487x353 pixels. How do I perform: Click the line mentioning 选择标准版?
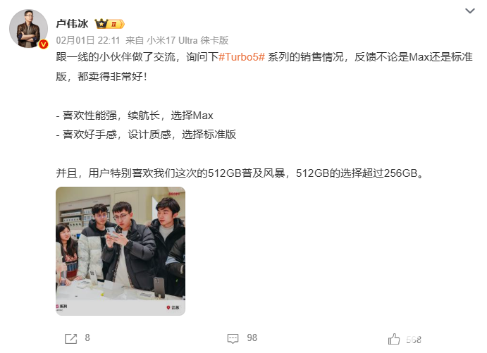coord(146,134)
